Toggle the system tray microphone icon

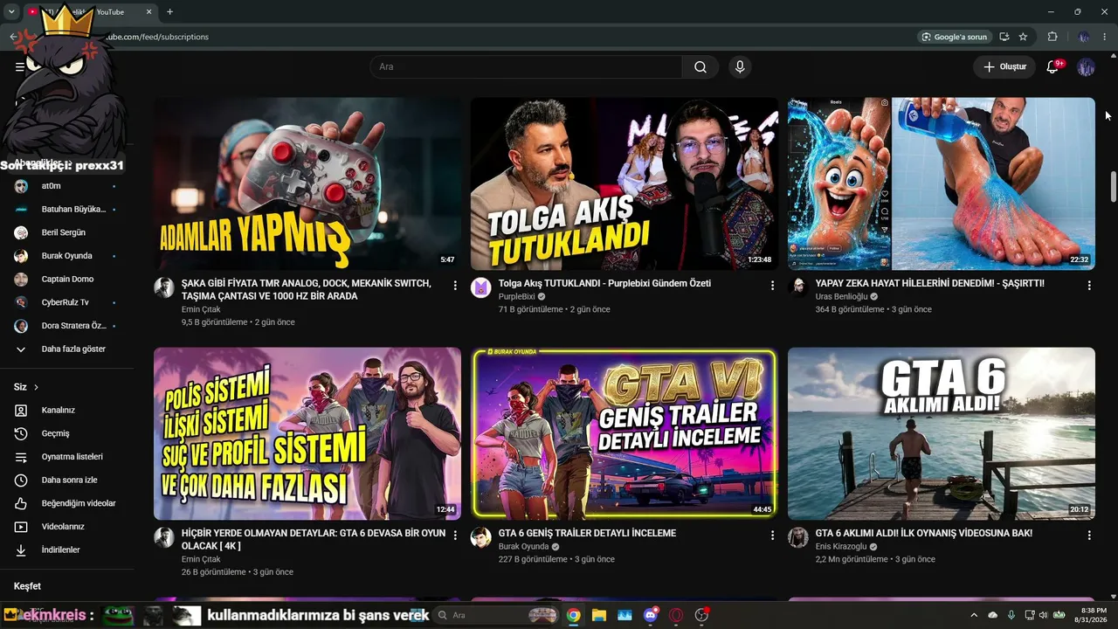tap(1011, 615)
